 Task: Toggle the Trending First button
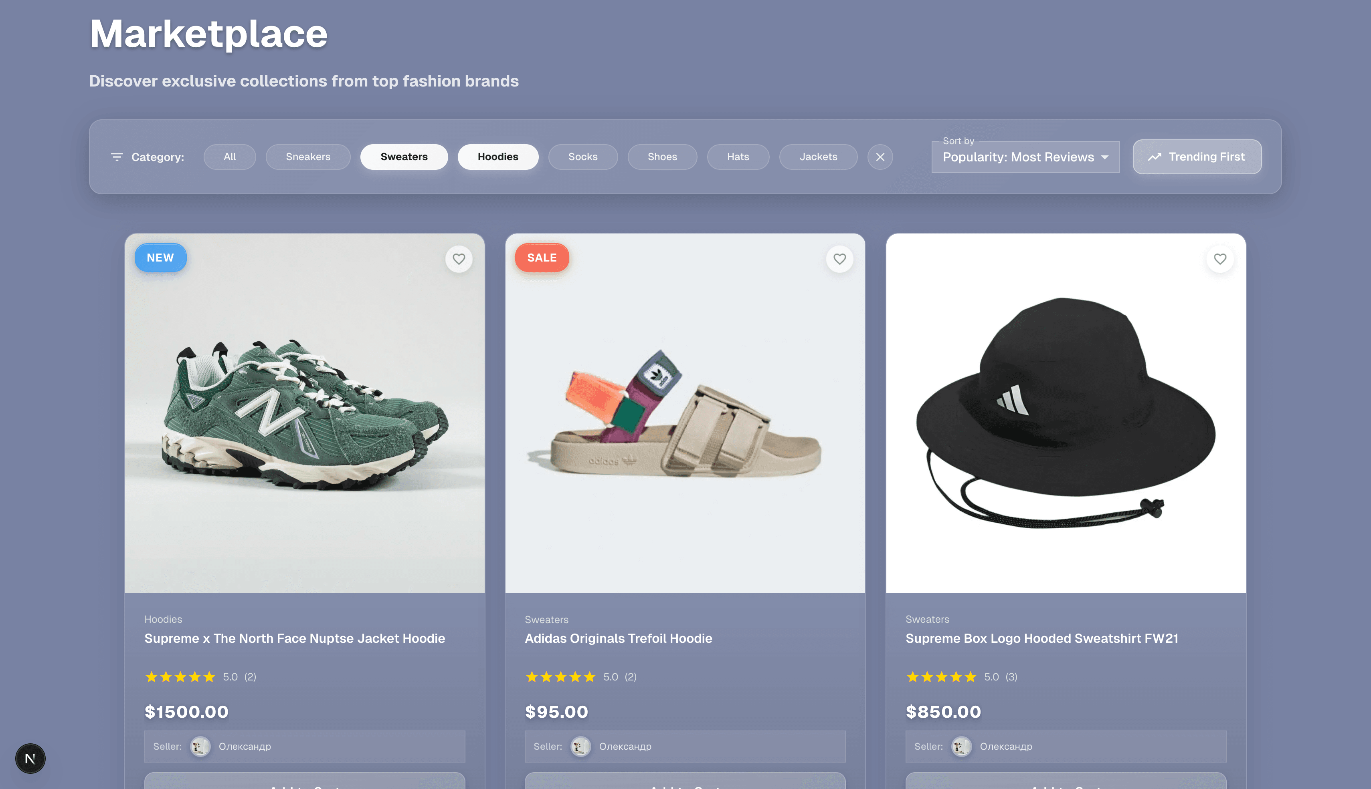[1197, 157]
